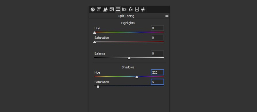Click the Hue label under Highlights

[97, 28]
